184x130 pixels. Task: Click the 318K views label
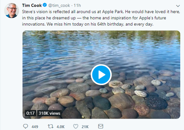(49, 113)
